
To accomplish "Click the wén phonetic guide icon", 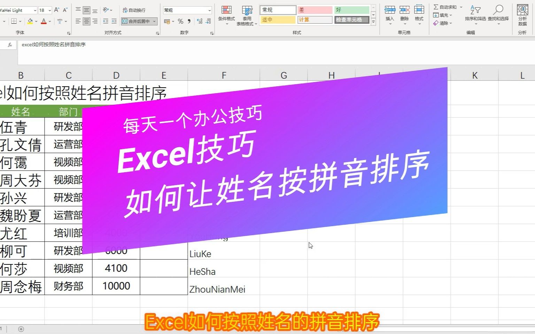I will pos(60,21).
